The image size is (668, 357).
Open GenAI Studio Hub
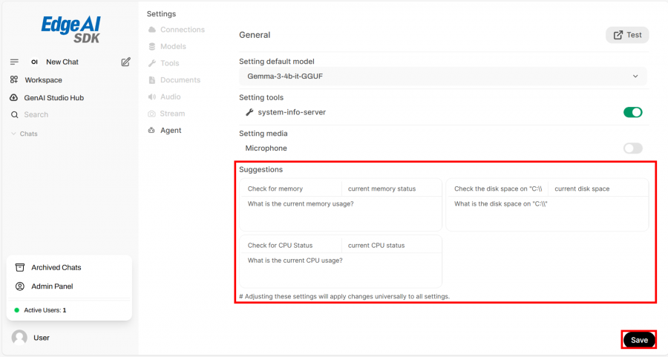tap(53, 97)
